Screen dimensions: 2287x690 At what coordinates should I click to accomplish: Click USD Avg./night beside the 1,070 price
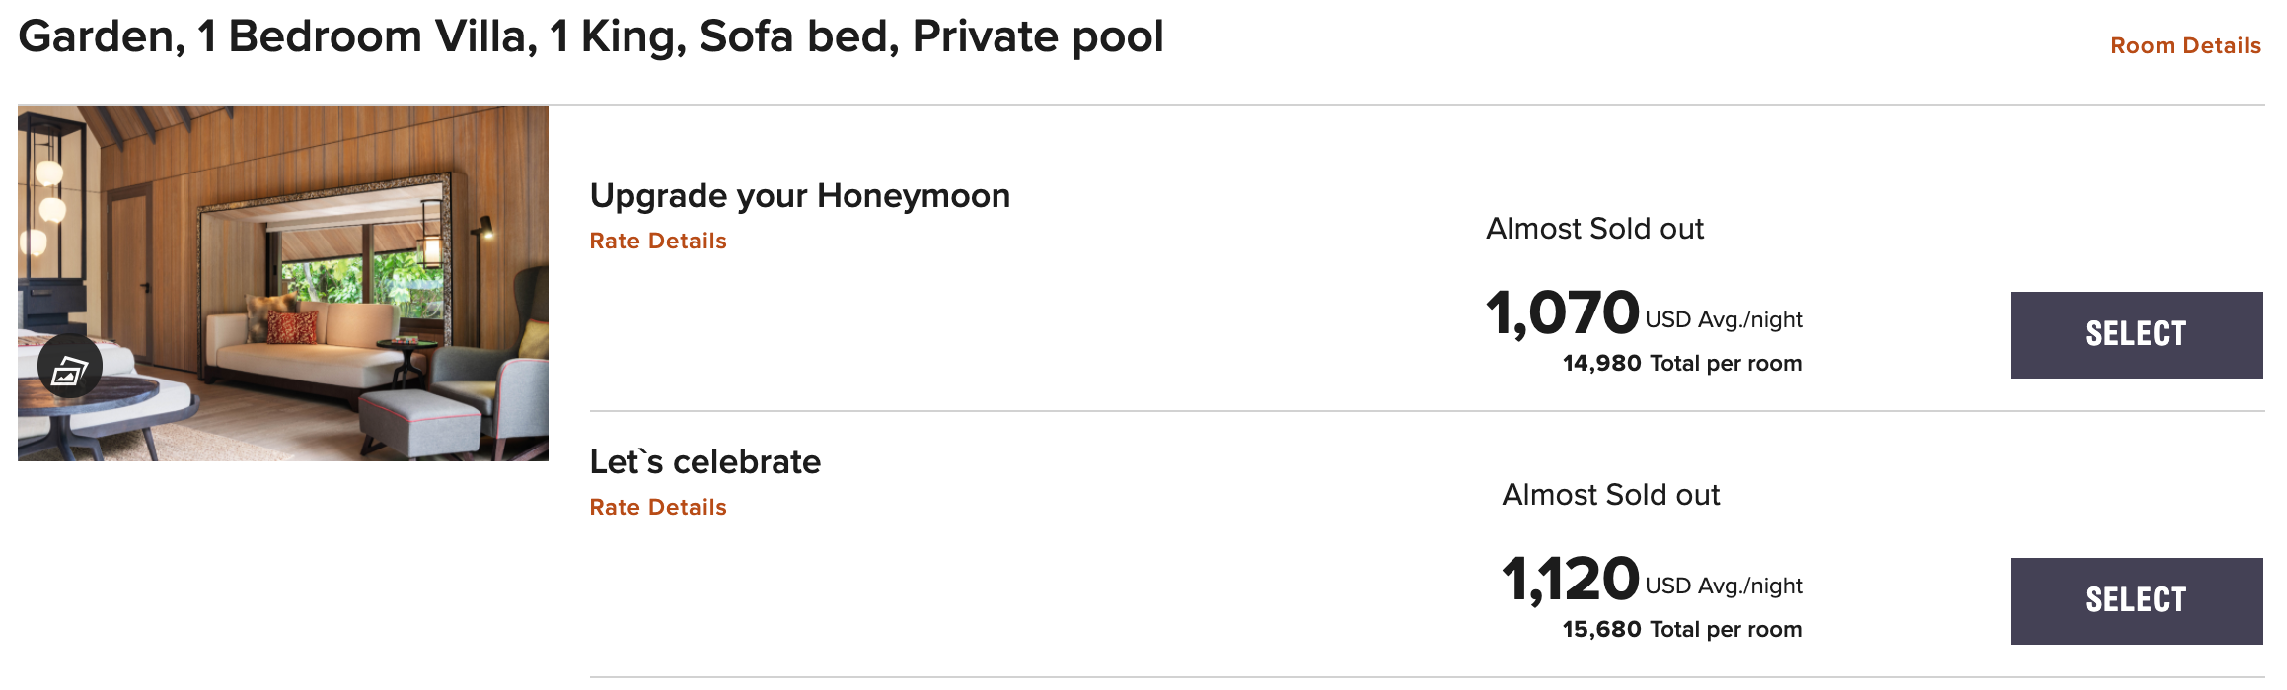tap(1723, 320)
